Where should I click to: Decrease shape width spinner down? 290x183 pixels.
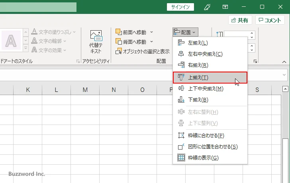coord(252,50)
